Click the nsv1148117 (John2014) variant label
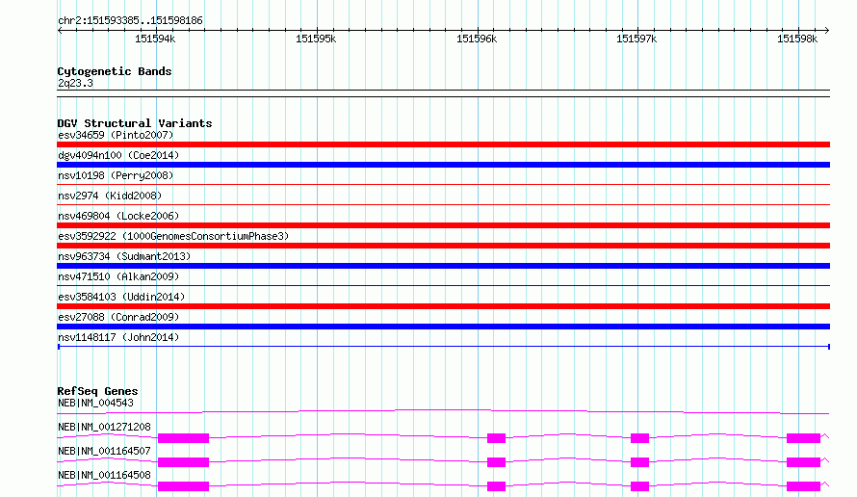 [x=118, y=337]
